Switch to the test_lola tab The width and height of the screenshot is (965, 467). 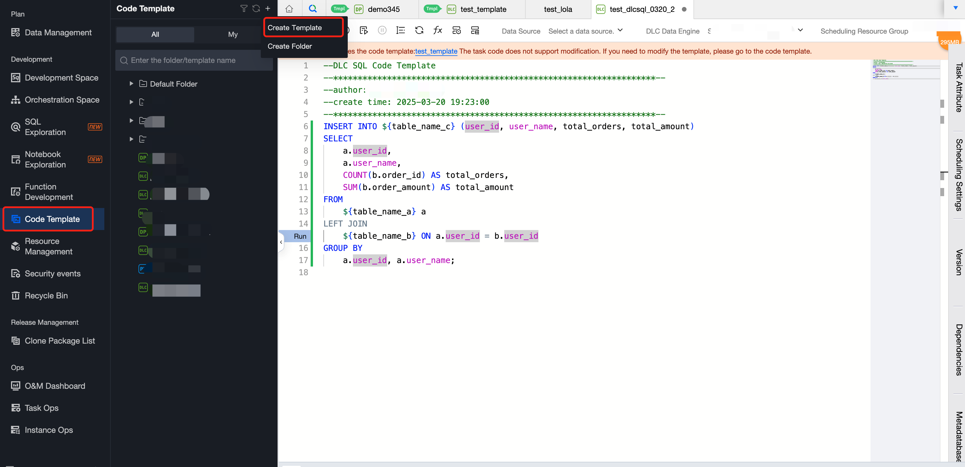(x=558, y=9)
